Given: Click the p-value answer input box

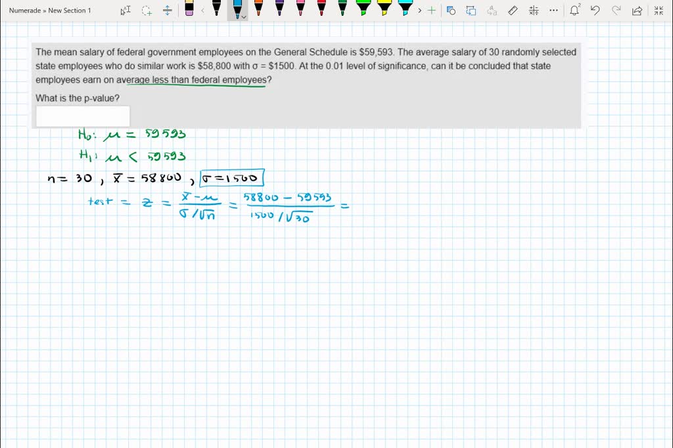Looking at the screenshot, I should tap(83, 116).
